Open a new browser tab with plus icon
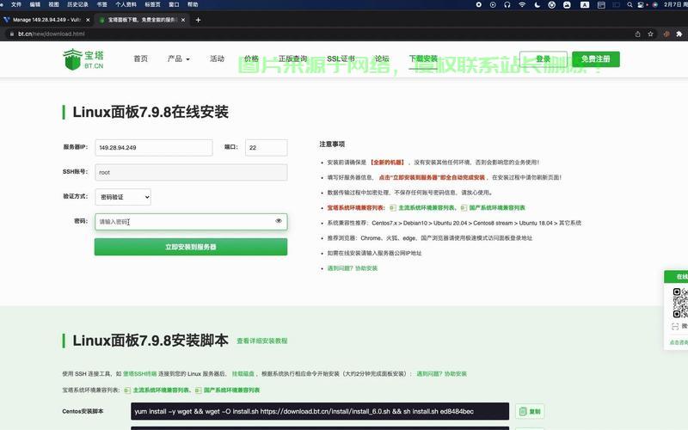688x430 pixels. coord(199,19)
